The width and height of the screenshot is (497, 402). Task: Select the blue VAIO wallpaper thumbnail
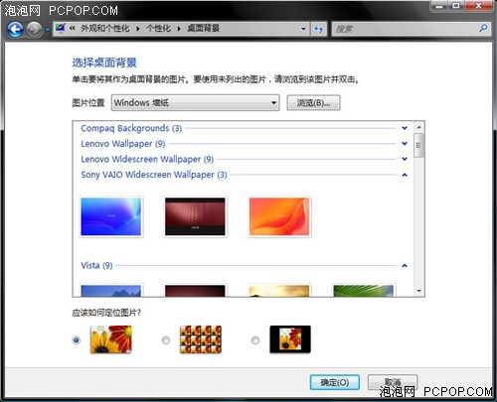[111, 216]
